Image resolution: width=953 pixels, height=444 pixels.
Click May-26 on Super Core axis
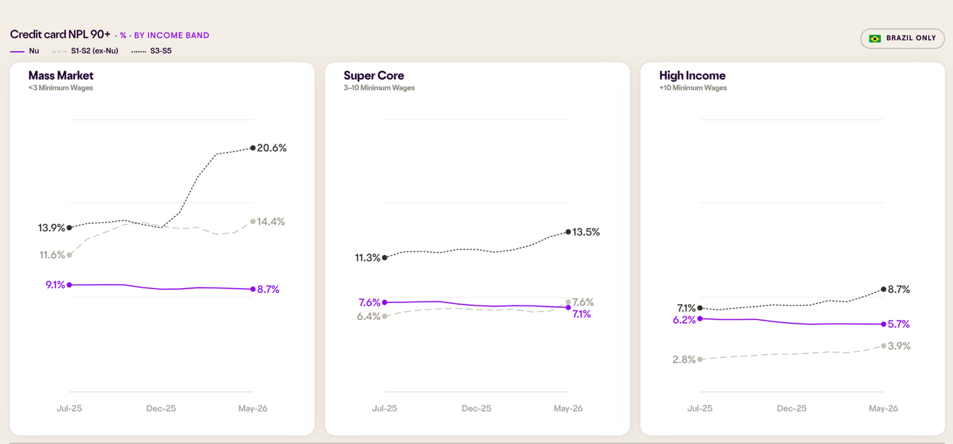[x=568, y=408]
